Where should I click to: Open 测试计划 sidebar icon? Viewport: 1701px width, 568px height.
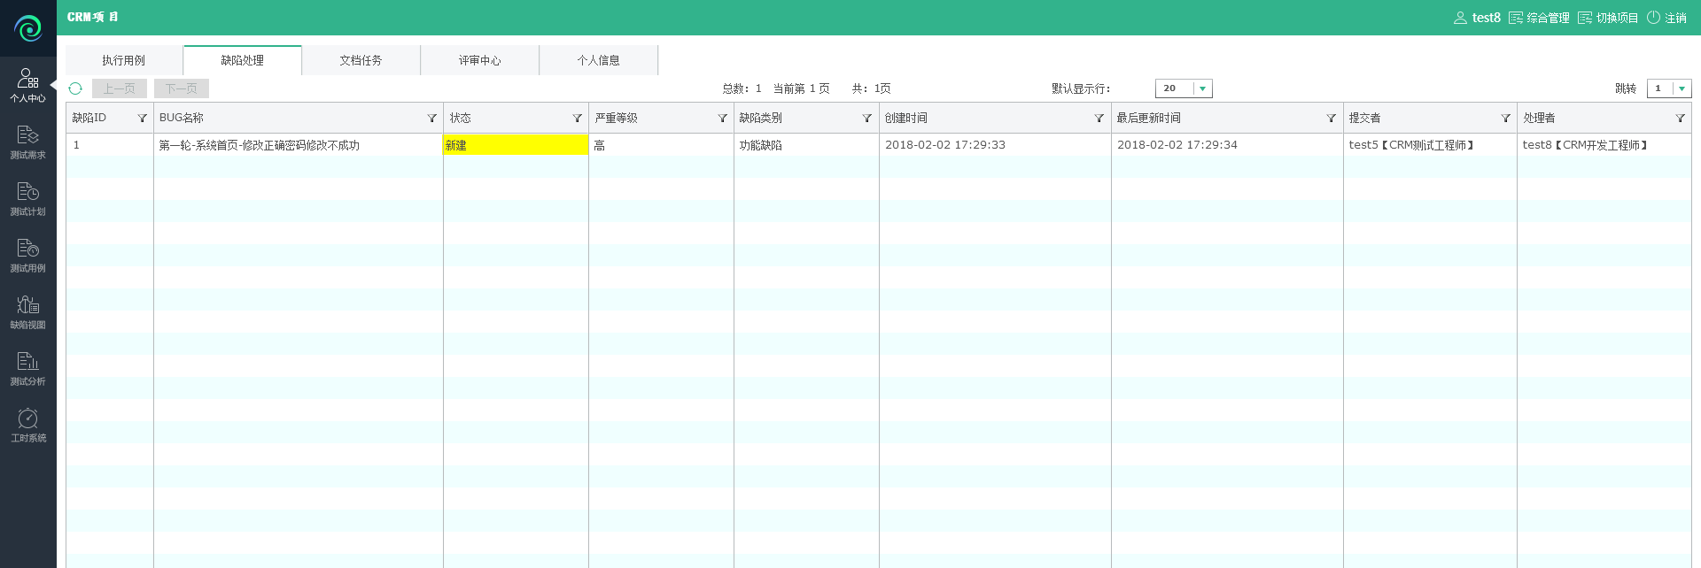point(27,198)
